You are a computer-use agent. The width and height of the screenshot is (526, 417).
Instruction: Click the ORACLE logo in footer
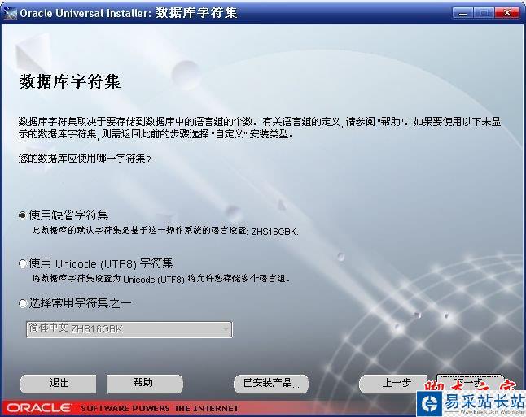point(38,408)
